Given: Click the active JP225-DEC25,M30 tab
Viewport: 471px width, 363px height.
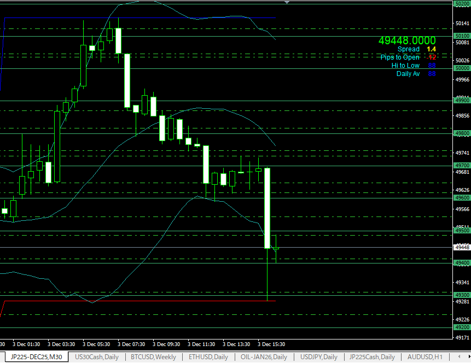Looking at the screenshot, I should pyautogui.click(x=37, y=357).
